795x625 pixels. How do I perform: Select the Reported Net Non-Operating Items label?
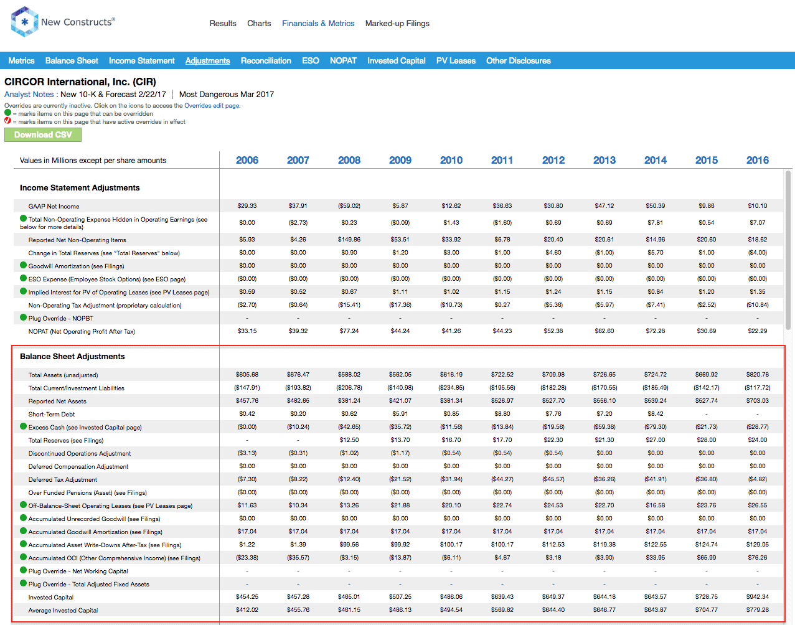(77, 240)
